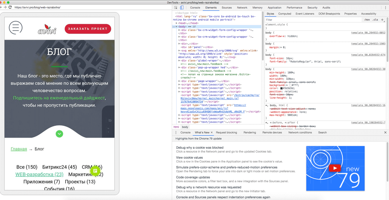The width and height of the screenshot is (389, 200).
Task: Click the avivi logo
Action: coord(47,29)
